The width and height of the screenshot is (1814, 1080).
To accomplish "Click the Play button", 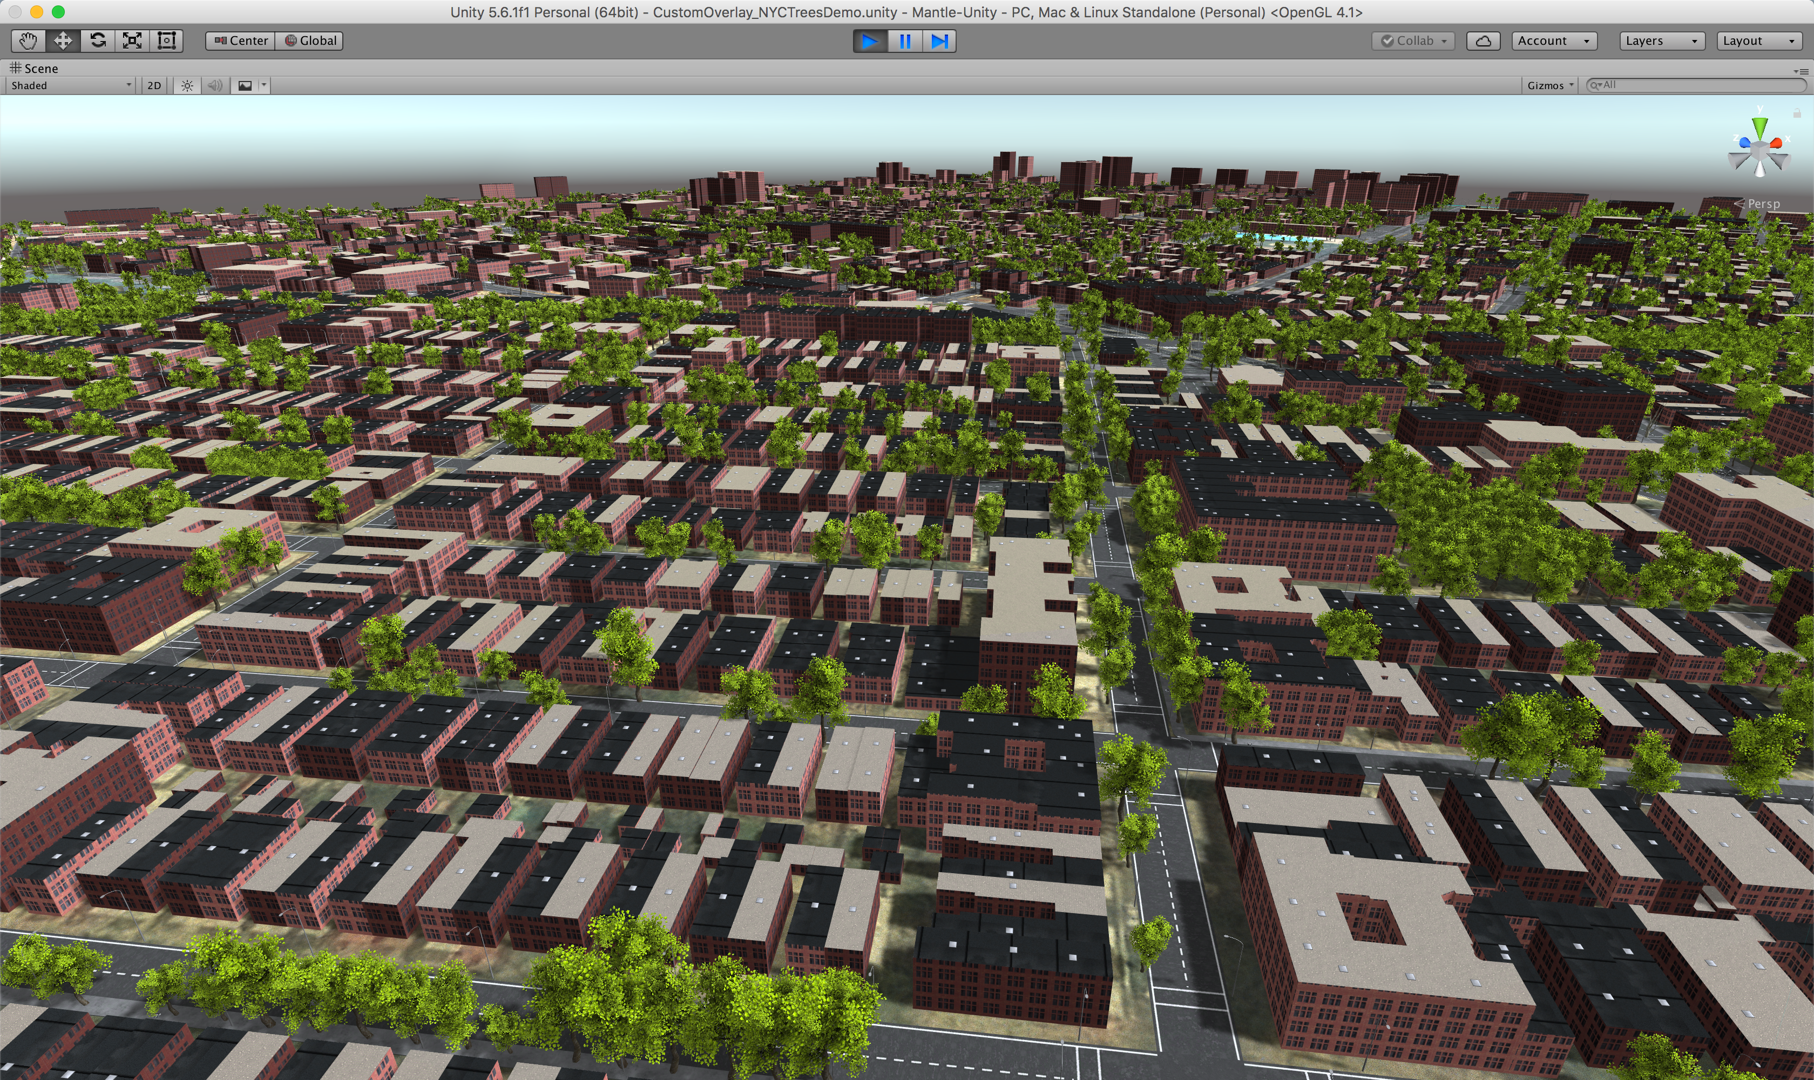I will click(x=870, y=40).
